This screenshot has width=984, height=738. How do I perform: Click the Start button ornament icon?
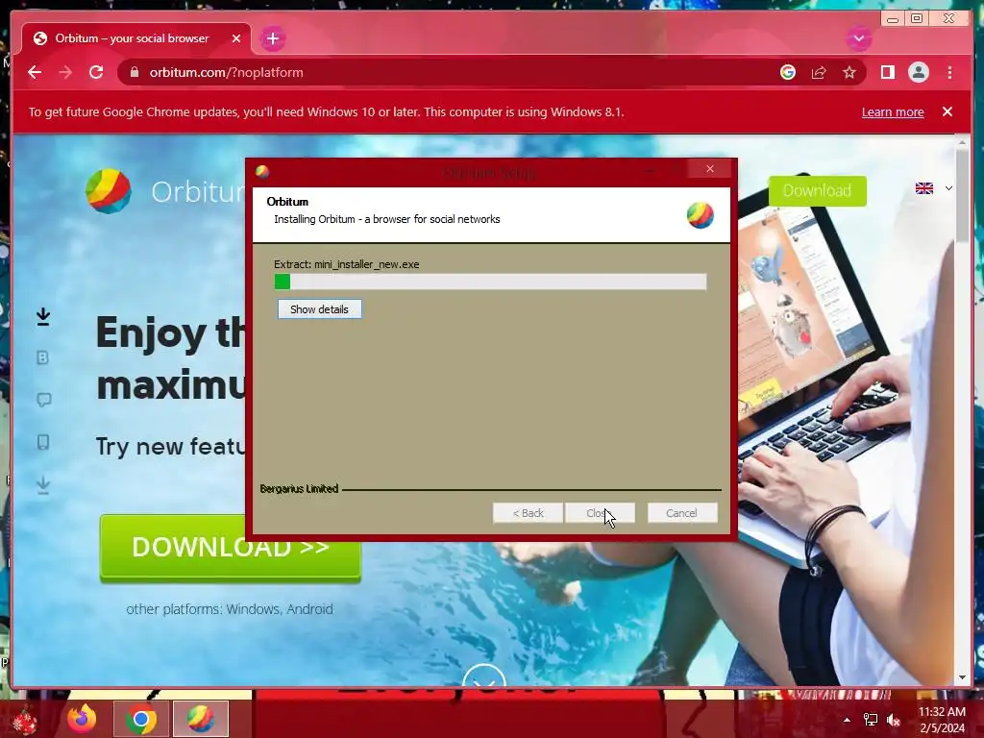click(24, 720)
